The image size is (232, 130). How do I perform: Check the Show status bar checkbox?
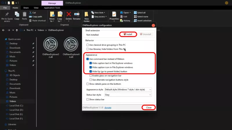point(88,99)
